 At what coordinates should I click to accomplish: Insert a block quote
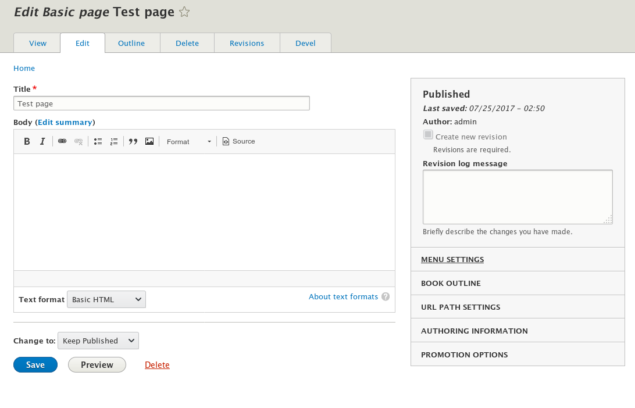[133, 141]
